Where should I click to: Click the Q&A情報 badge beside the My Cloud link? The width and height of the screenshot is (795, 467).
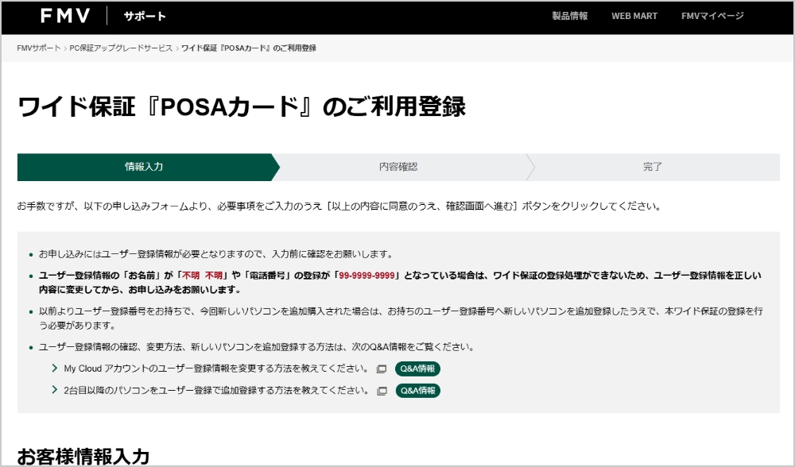click(x=417, y=369)
